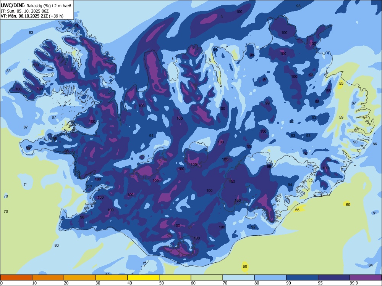Click the 'UWC/DINI: Rakastig (%) í 2 m hæð' title

point(36,5)
